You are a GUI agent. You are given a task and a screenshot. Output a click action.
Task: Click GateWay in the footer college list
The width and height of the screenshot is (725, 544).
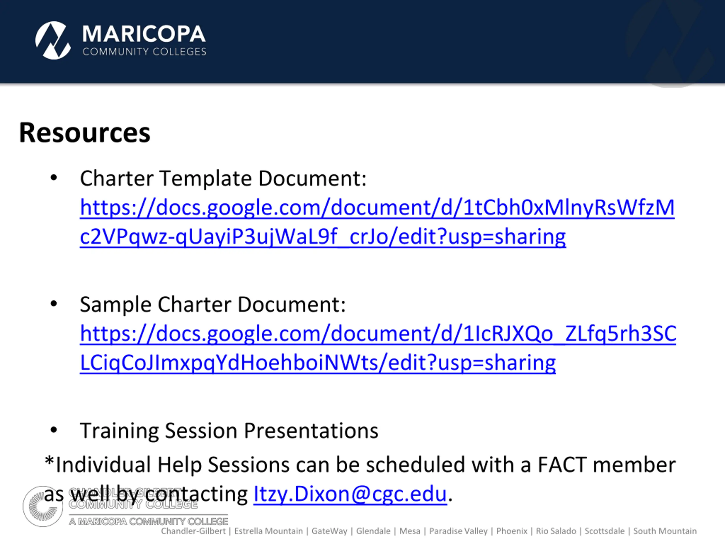tap(329, 531)
